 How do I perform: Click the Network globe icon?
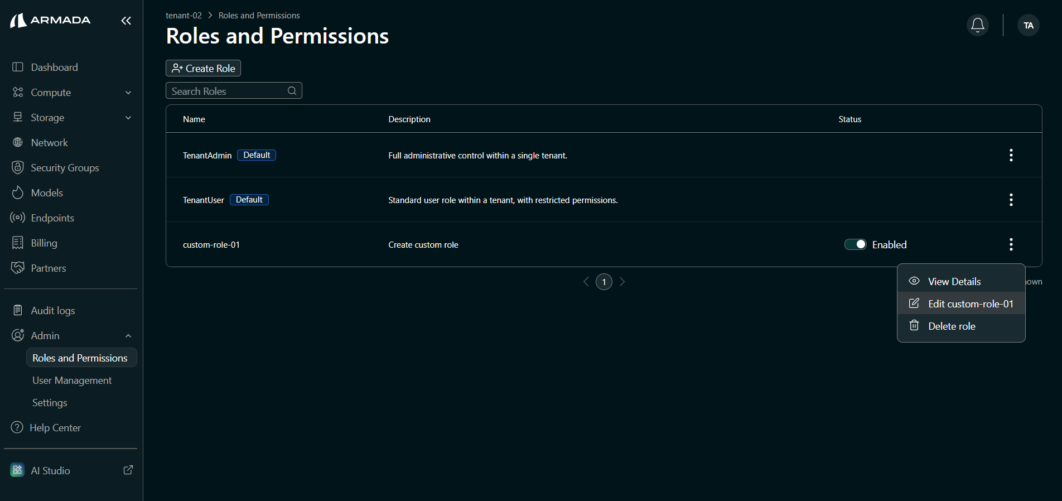click(18, 142)
